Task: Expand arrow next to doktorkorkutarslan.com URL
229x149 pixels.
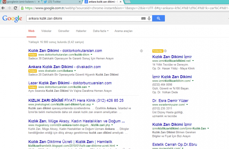Action: 91,55
